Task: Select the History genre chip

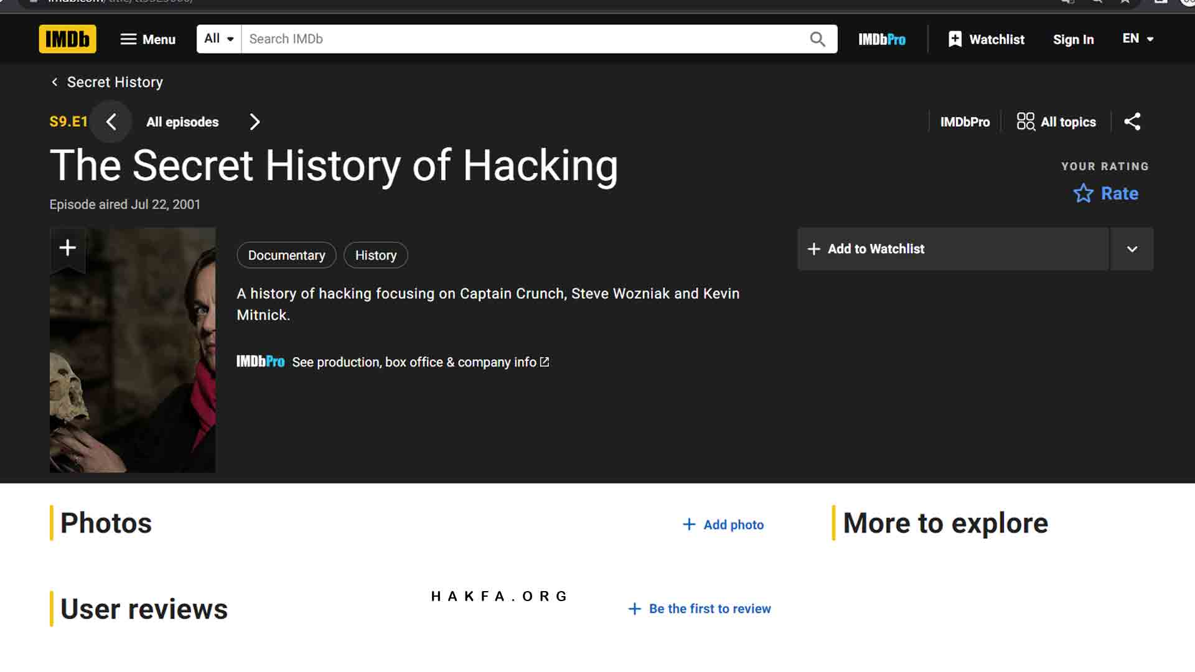Action: point(376,255)
